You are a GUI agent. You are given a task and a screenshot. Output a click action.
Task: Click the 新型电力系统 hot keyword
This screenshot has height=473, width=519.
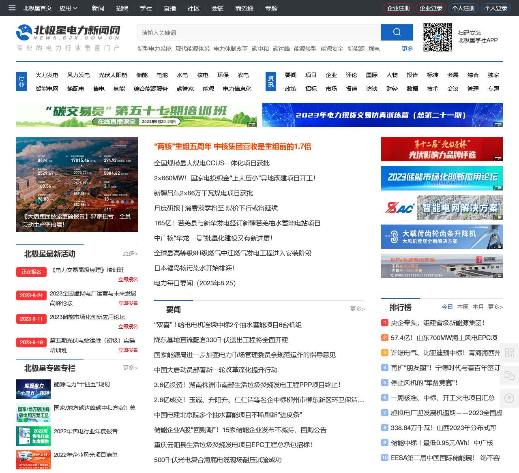pos(154,49)
